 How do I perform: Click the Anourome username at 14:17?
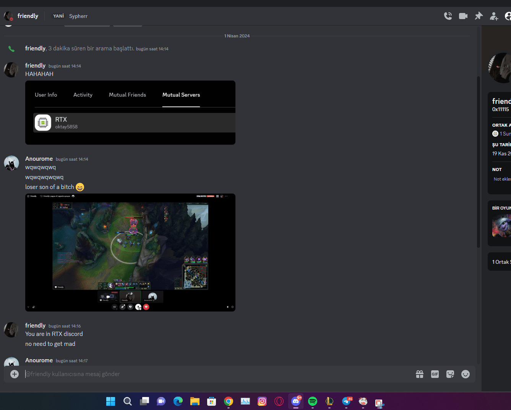coord(39,360)
